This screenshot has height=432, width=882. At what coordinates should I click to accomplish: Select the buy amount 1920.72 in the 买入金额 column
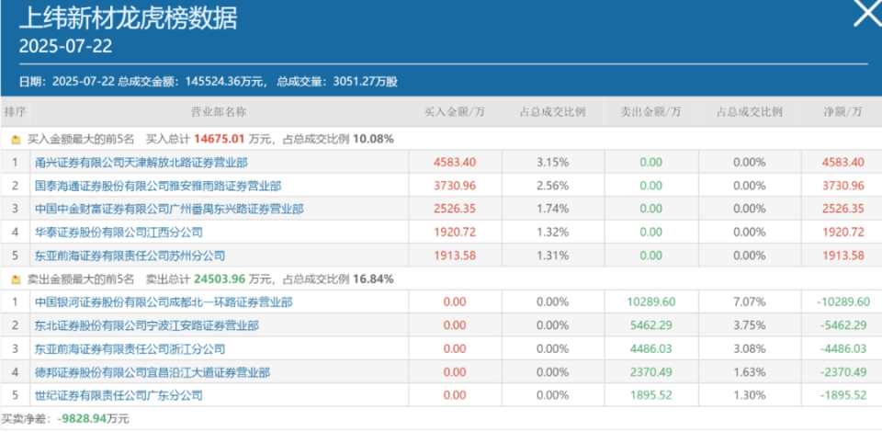click(455, 232)
